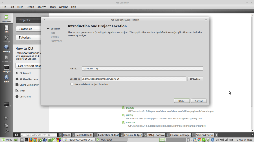
Task: Open the User Guide
Action: coord(25,97)
